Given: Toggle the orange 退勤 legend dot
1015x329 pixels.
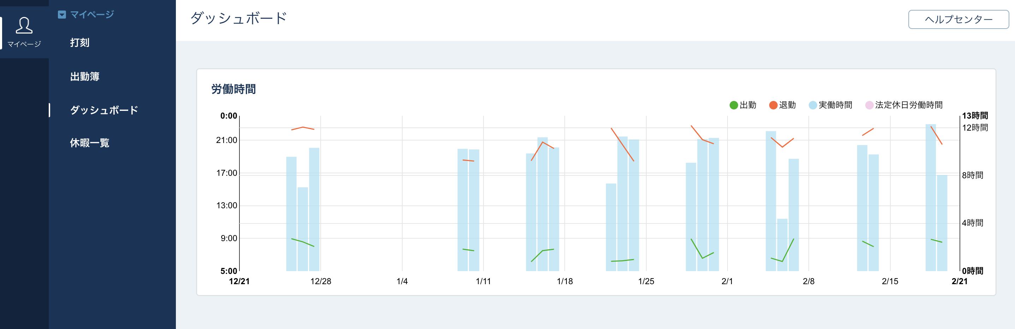Looking at the screenshot, I should point(773,105).
